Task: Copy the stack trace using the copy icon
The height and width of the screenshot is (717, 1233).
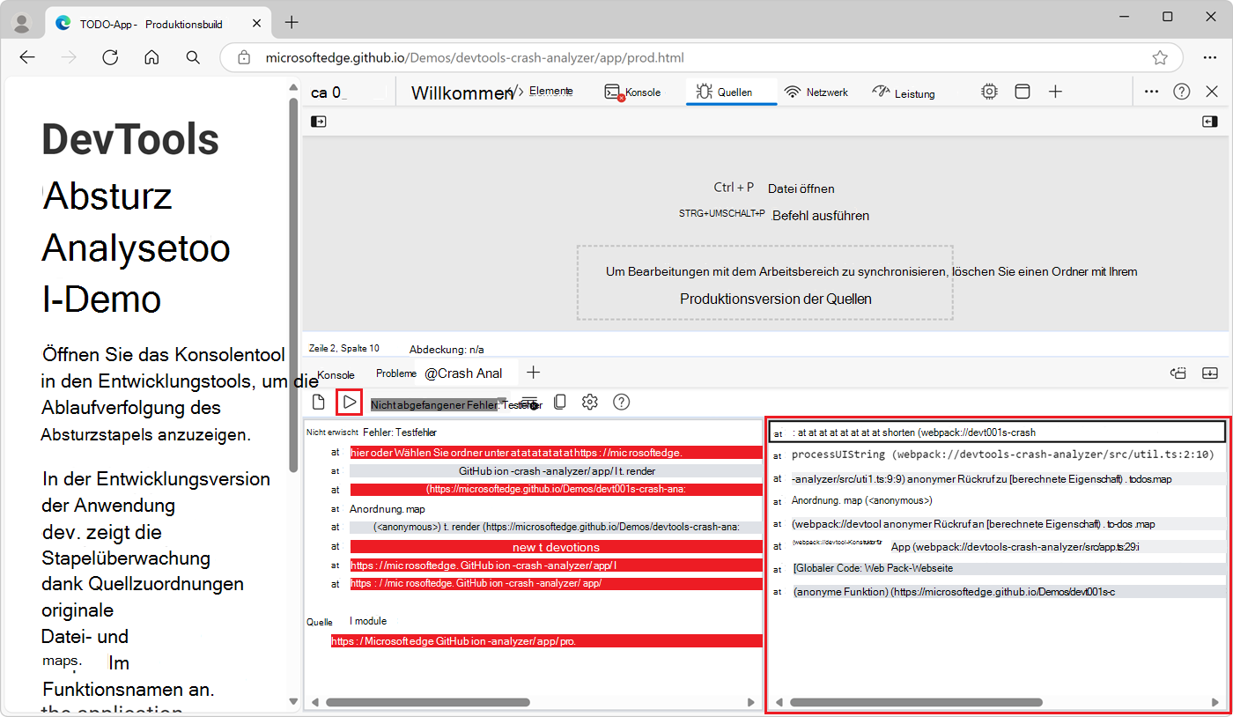Action: click(x=560, y=402)
